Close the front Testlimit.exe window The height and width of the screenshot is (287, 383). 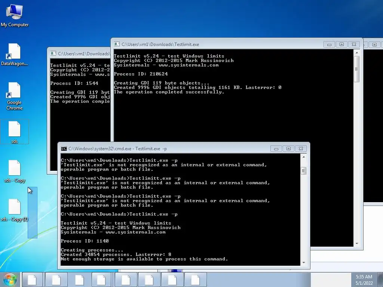tap(354, 44)
